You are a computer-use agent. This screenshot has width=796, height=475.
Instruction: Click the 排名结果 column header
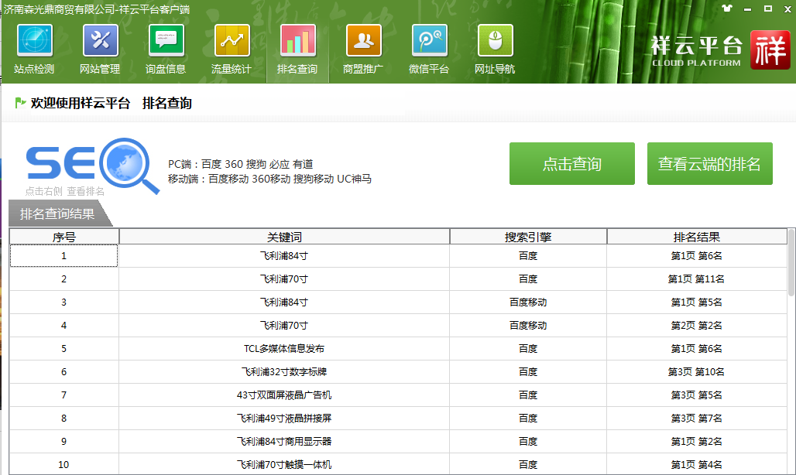[697, 237]
